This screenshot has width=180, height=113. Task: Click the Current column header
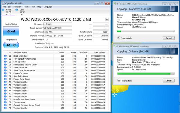(x=61, y=52)
